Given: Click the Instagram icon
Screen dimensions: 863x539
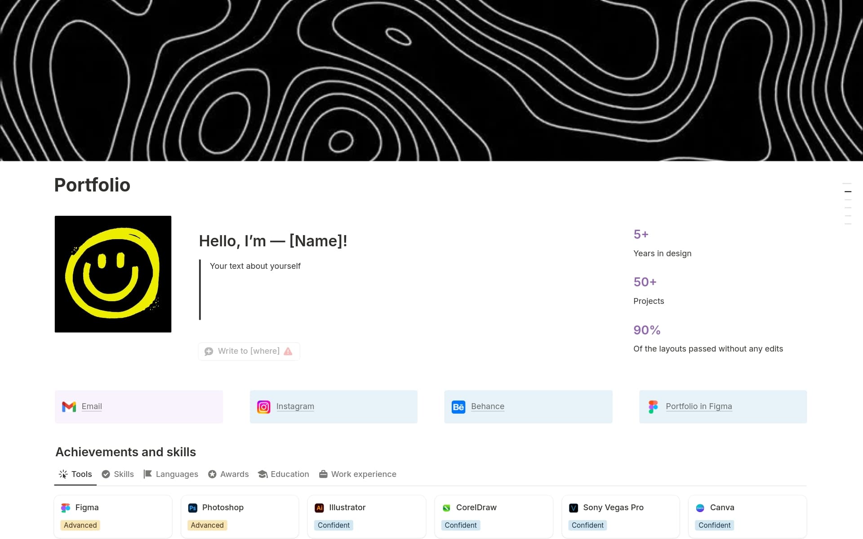Looking at the screenshot, I should tap(264, 406).
